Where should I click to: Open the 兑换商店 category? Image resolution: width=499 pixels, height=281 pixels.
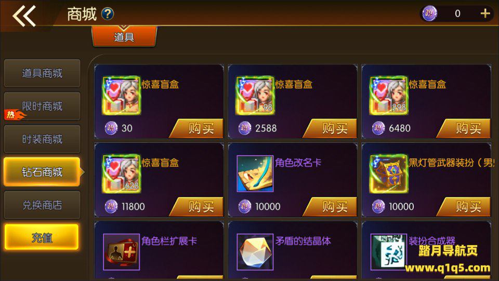tap(42, 205)
